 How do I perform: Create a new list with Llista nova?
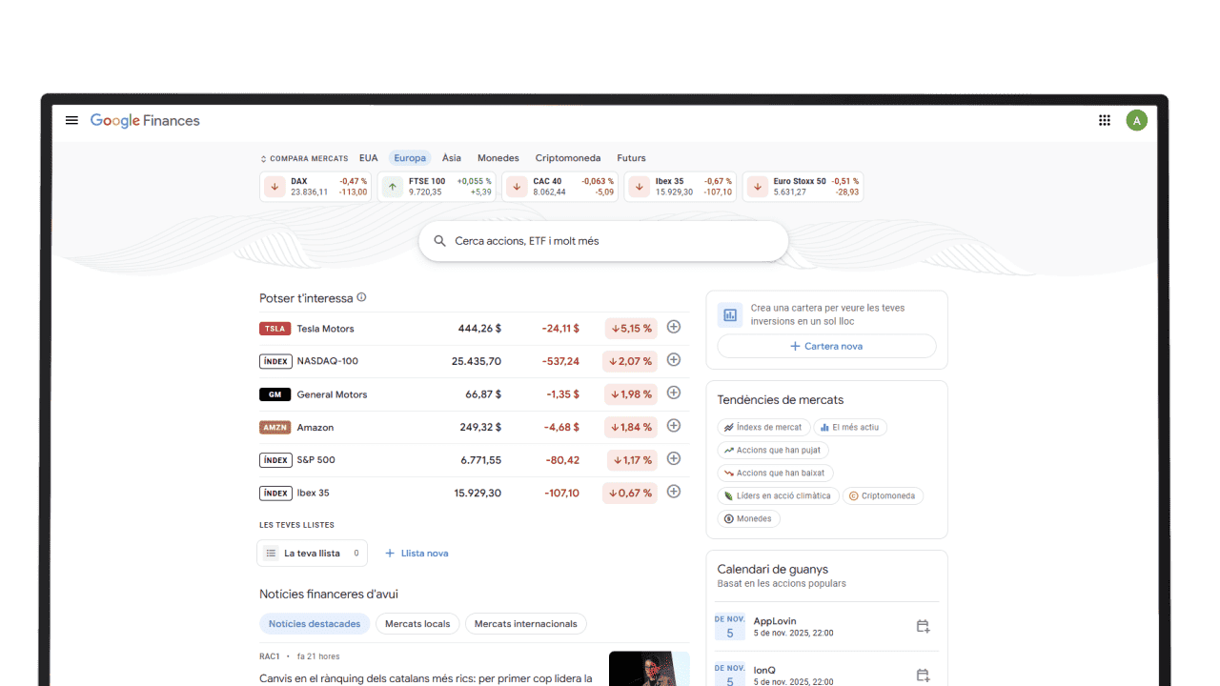(x=417, y=553)
